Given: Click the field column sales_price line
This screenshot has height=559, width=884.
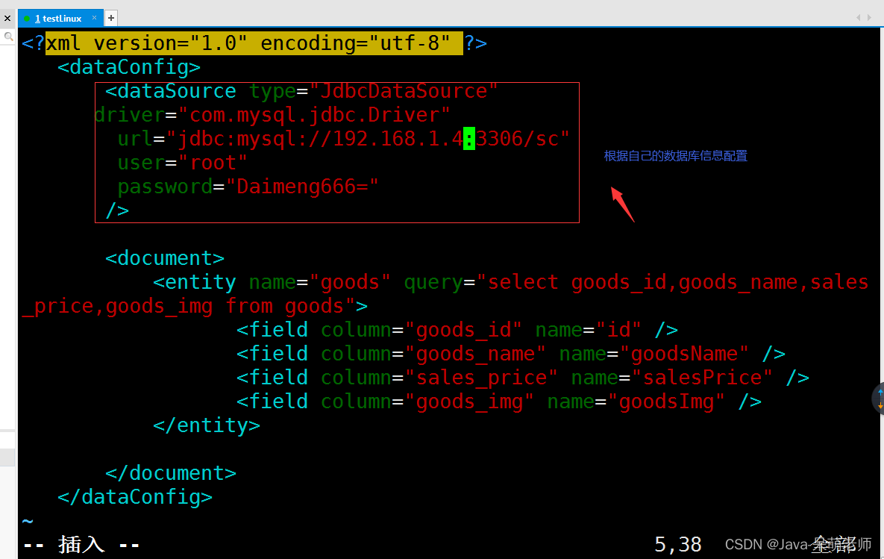Looking at the screenshot, I should (x=523, y=378).
